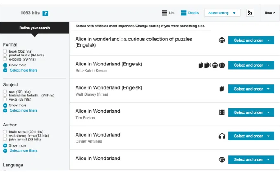The height and width of the screenshot is (173, 280).
Task: Click the 1063 hits count text
Action: pyautogui.click(x=30, y=13)
